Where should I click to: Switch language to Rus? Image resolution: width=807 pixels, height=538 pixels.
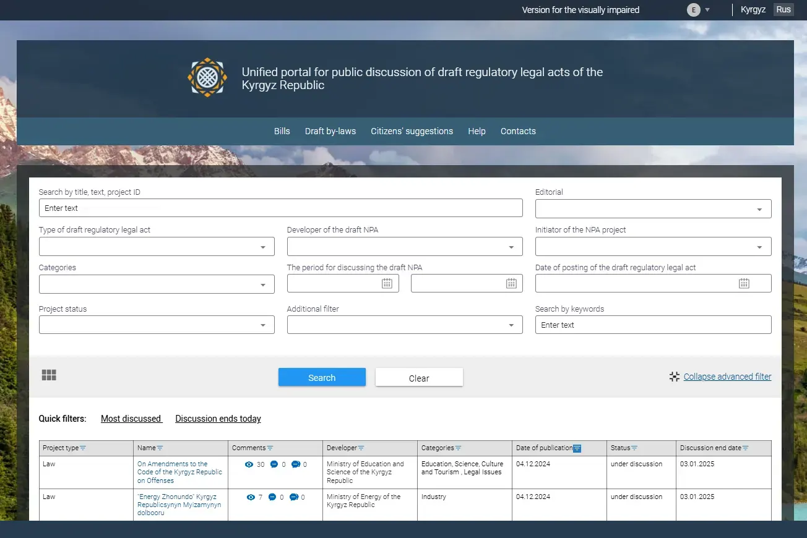tap(783, 10)
